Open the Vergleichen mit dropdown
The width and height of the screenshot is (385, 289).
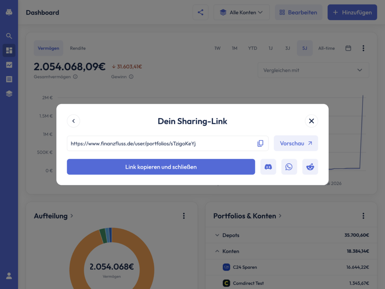pyautogui.click(x=313, y=70)
